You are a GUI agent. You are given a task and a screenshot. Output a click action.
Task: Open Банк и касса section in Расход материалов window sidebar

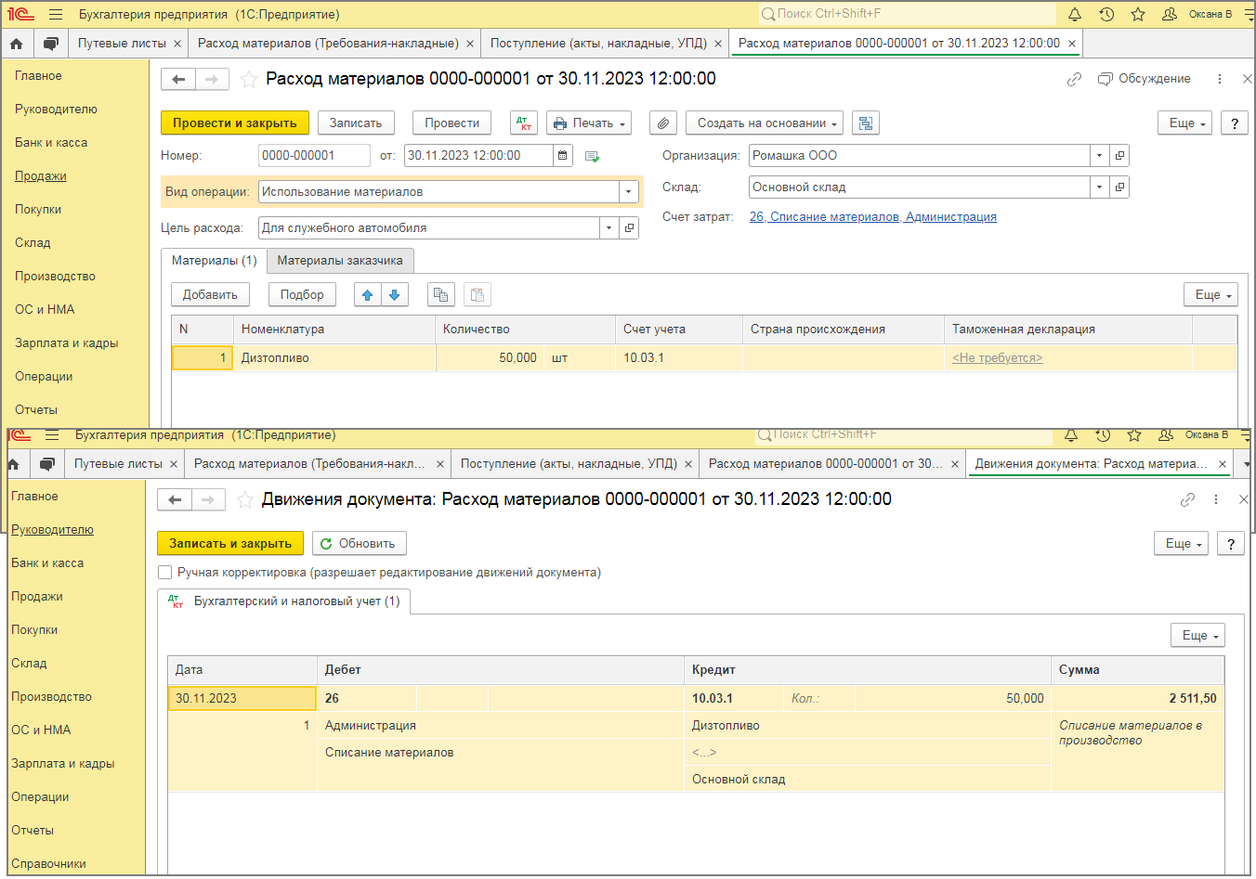pos(51,143)
